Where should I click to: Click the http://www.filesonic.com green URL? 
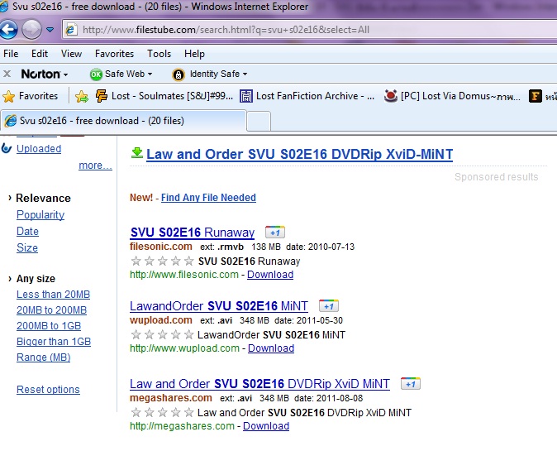[x=184, y=275]
